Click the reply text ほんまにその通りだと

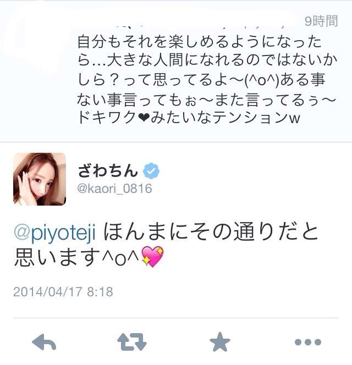pos(211,232)
